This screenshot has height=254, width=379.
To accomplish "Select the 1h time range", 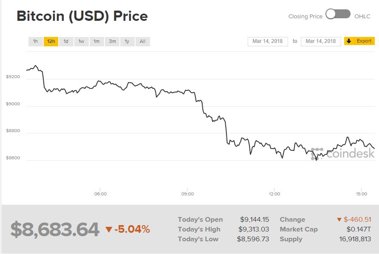I will click(36, 42).
